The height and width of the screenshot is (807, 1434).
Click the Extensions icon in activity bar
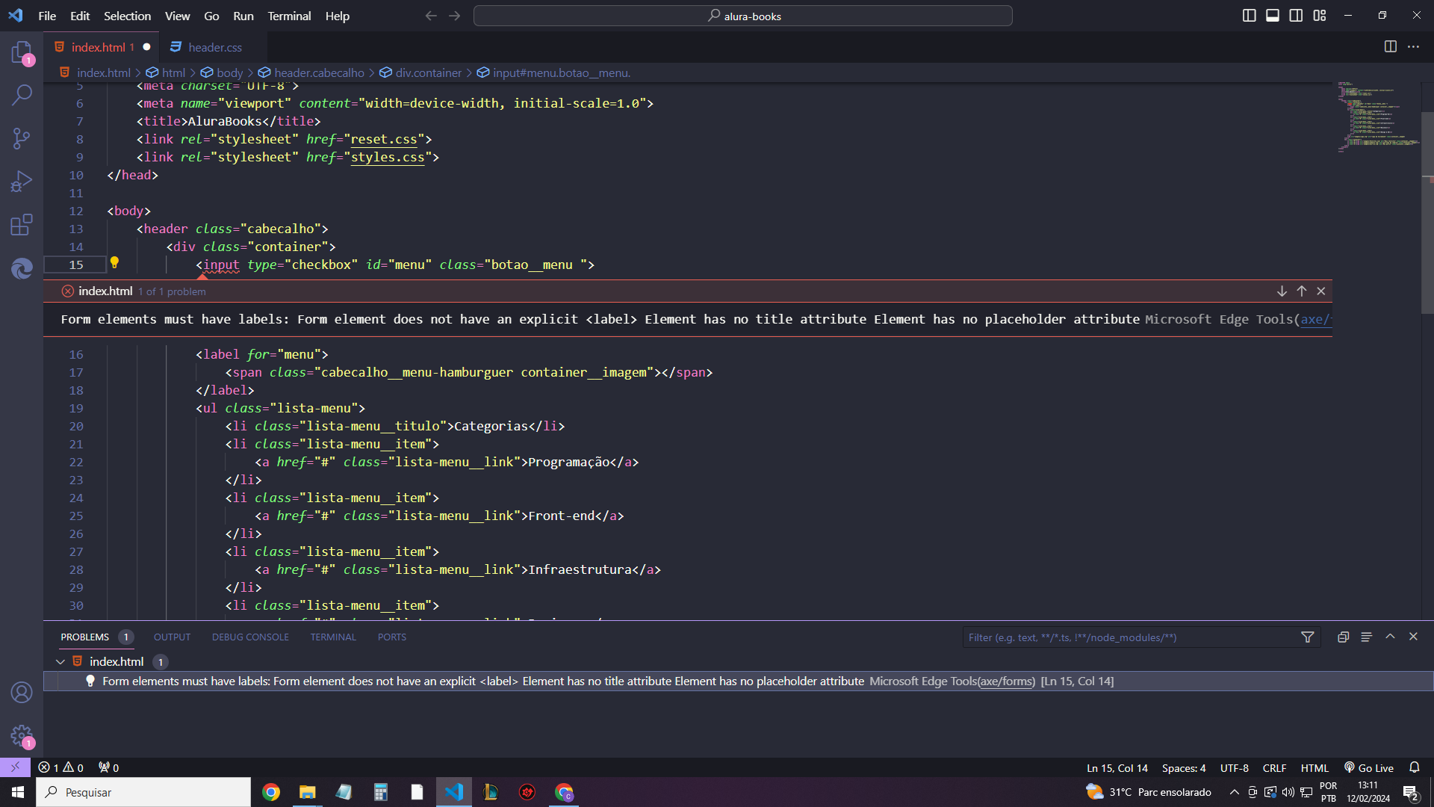click(x=22, y=226)
